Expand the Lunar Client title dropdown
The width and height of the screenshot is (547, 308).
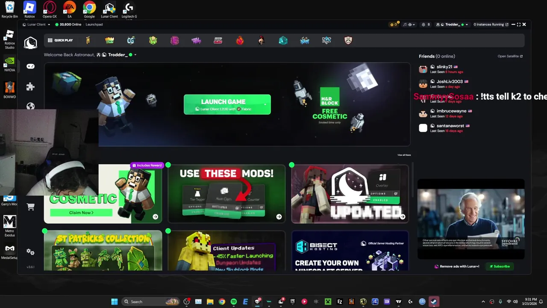[x=49, y=24]
